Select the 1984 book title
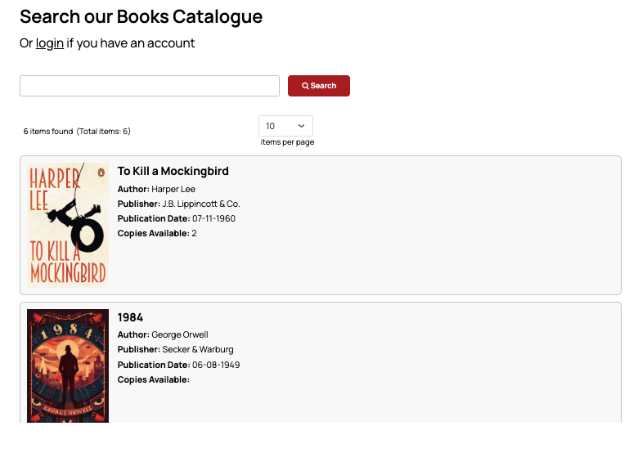 click(130, 317)
